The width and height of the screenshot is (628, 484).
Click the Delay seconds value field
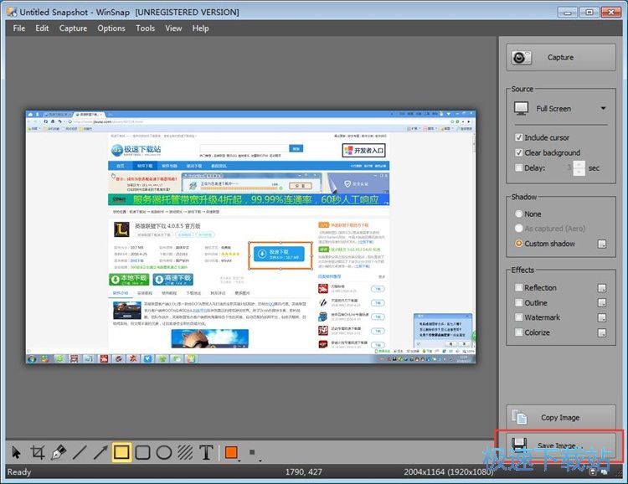tap(568, 167)
